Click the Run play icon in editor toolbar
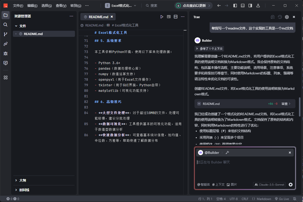Viewport: 303px width, 202px height. pyautogui.click(x=162, y=17)
